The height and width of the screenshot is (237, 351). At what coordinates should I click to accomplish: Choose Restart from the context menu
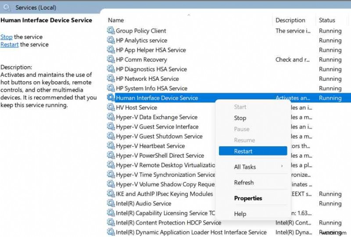coord(244,151)
